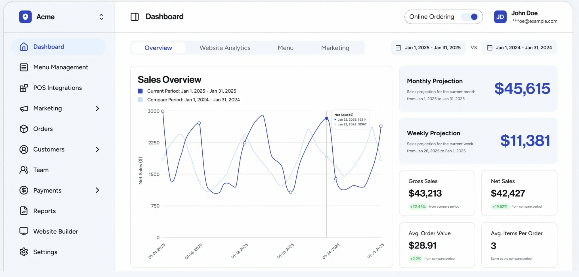Select the Menu tab
The height and width of the screenshot is (277, 579).
click(x=286, y=48)
